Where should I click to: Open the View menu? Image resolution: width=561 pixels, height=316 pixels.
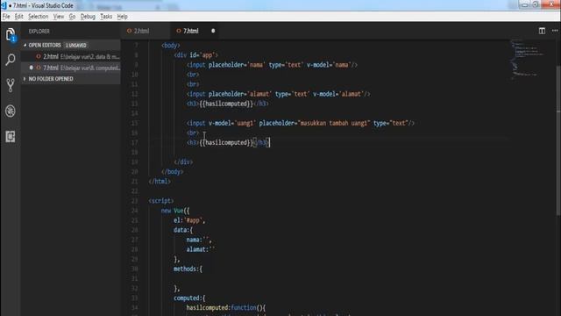coord(59,17)
